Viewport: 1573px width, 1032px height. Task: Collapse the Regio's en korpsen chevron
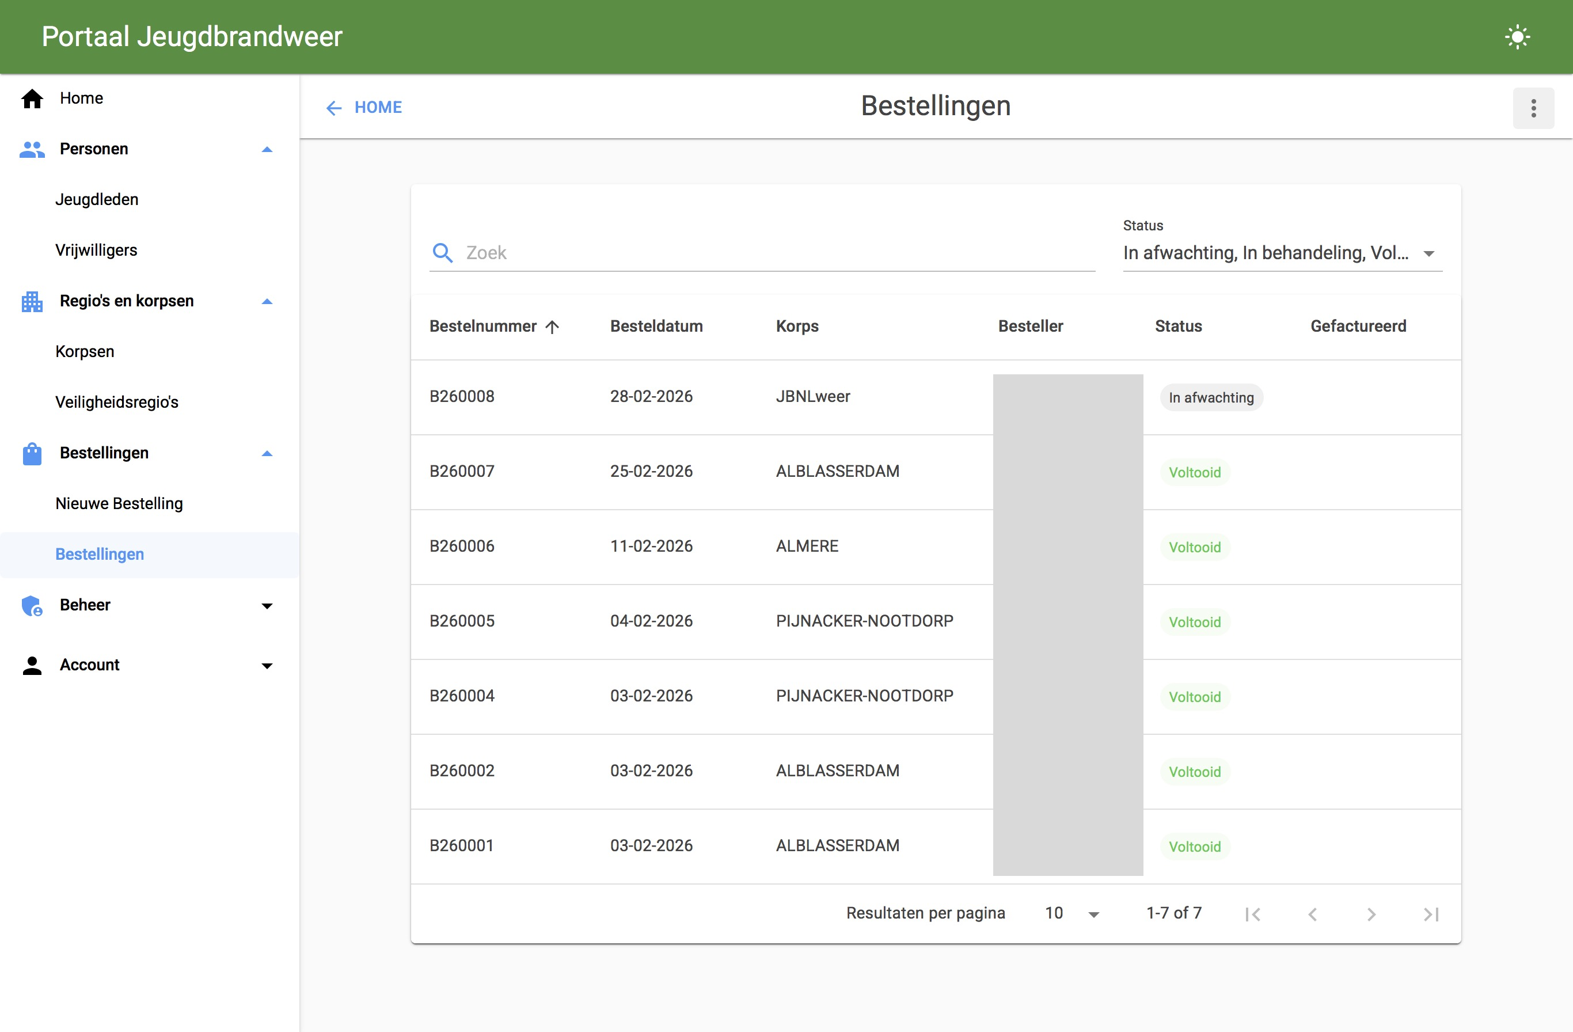point(267,301)
